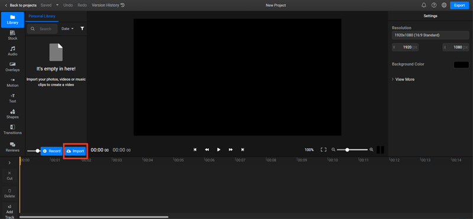Open the dropdown arrow next to Saved

click(57, 5)
